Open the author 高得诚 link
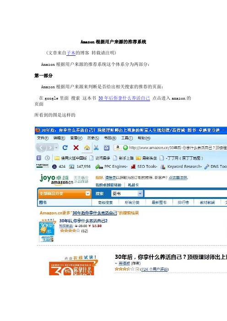This screenshot has width=227, height=321. pyautogui.click(x=124, y=263)
